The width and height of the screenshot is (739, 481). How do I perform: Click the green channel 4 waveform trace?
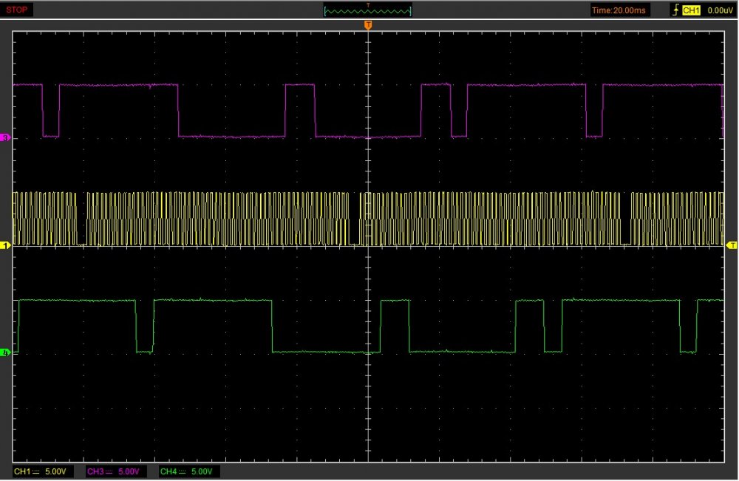(214, 300)
